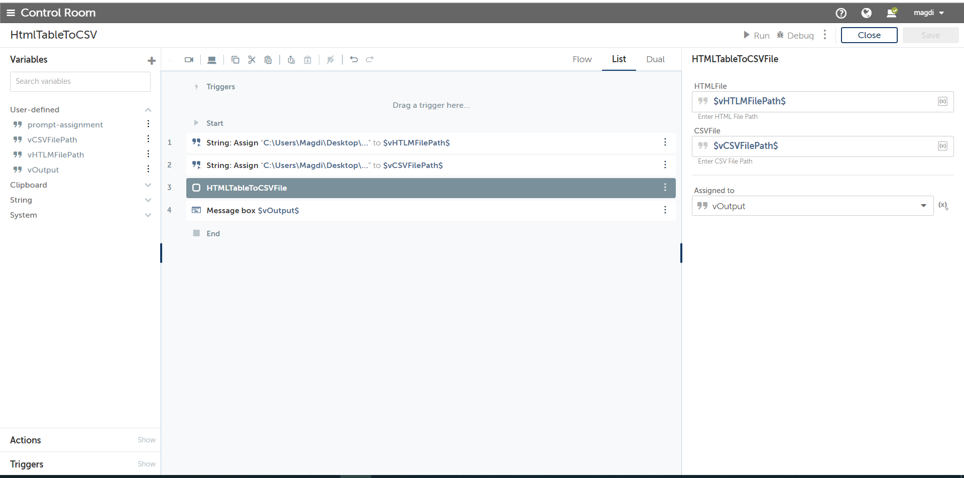The height and width of the screenshot is (478, 964).
Task: Open options menu for prompt-assignment variable
Action: pyautogui.click(x=148, y=124)
